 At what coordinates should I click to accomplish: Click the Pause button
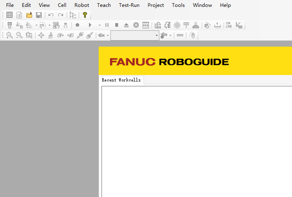tap(107, 25)
